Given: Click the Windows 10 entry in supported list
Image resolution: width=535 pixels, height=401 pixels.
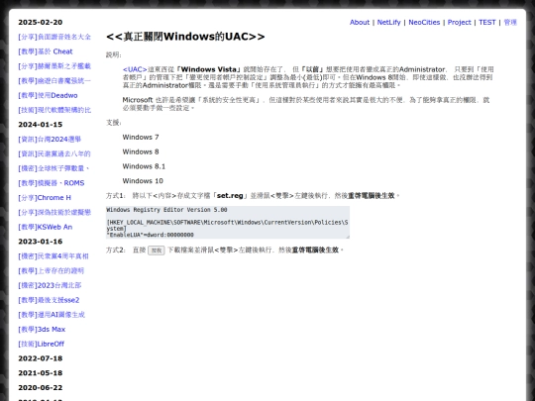Looking at the screenshot, I should (x=143, y=181).
